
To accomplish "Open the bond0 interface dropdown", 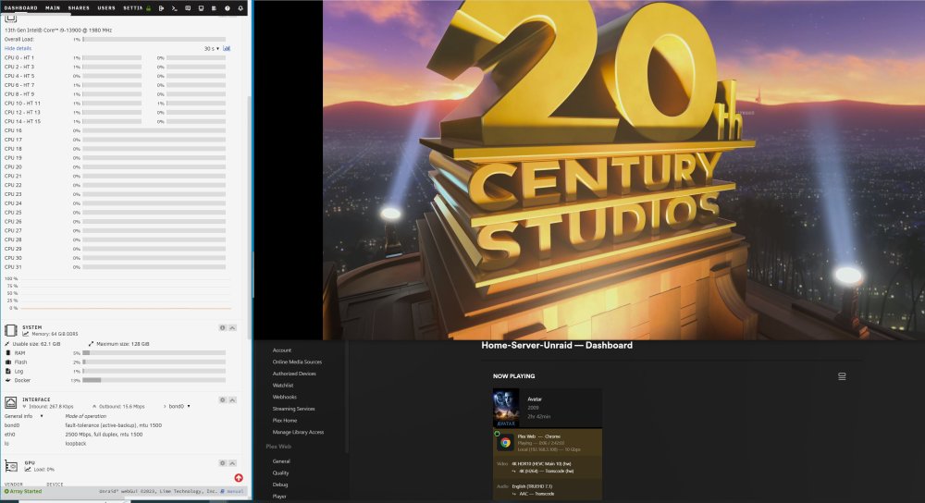I will (179, 406).
